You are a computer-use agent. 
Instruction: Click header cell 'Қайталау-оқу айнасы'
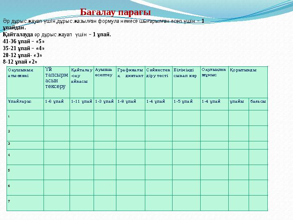tap(82, 82)
